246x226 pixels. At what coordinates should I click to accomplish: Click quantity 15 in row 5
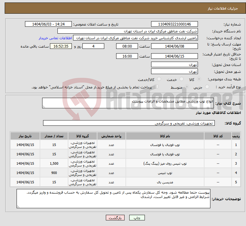(54, 182)
